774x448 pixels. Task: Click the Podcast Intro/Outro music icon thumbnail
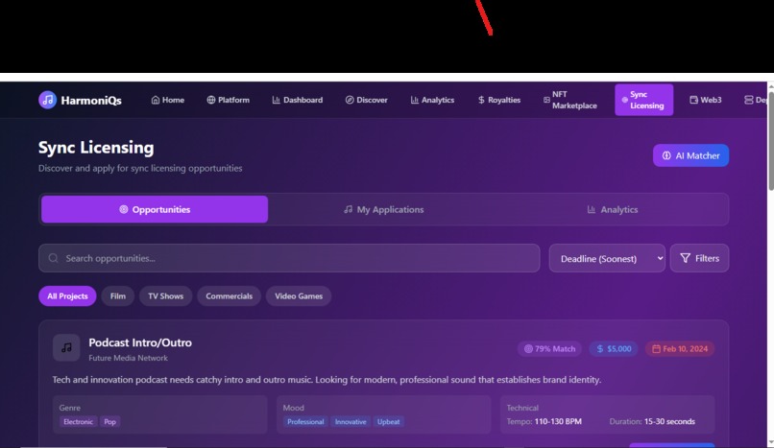point(66,348)
